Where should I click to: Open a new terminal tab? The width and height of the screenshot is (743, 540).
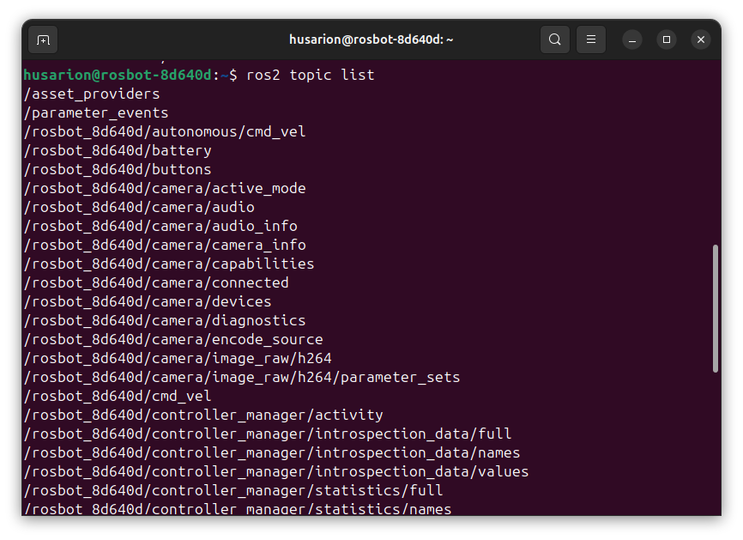(43, 39)
